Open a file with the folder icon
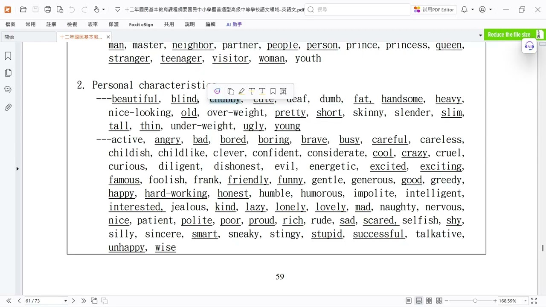546x307 pixels. point(23,9)
